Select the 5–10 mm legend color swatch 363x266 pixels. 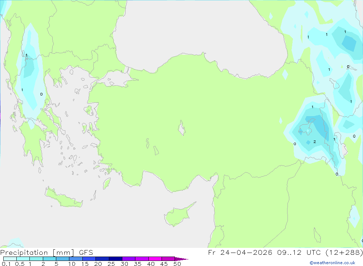(63, 259)
